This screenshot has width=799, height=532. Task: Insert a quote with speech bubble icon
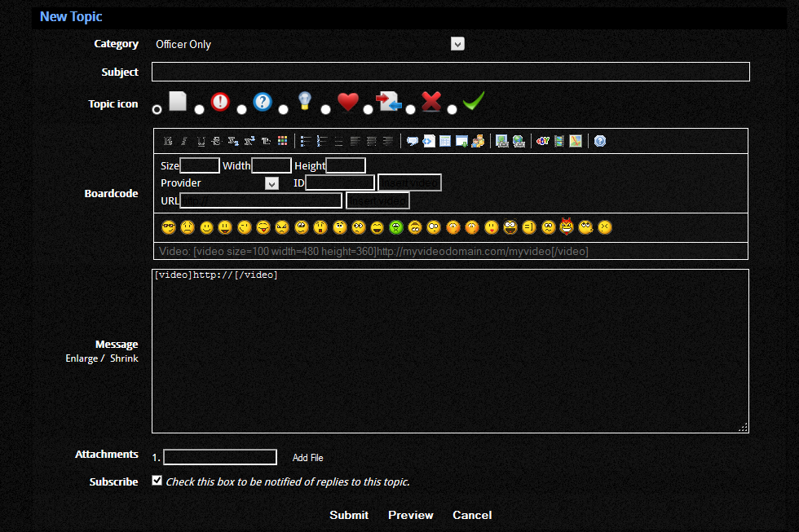[413, 141]
